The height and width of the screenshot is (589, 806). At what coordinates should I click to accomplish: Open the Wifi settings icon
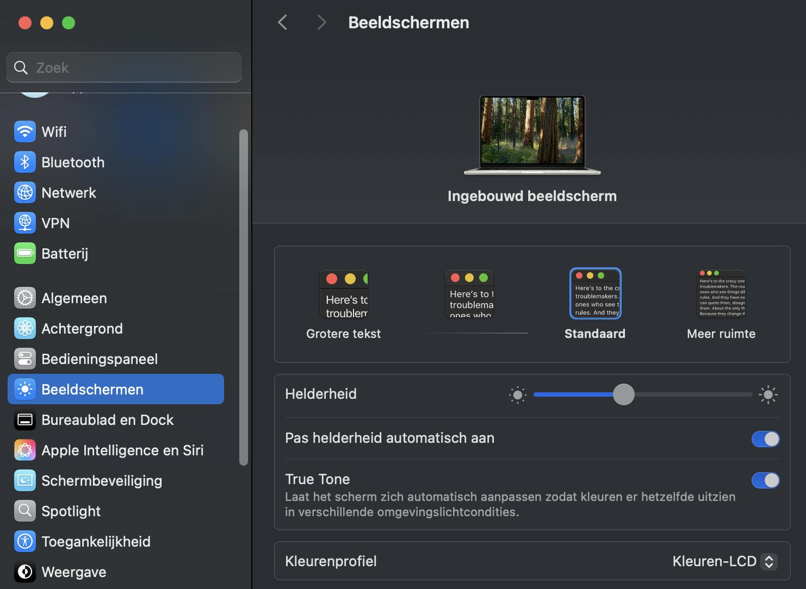[25, 131]
